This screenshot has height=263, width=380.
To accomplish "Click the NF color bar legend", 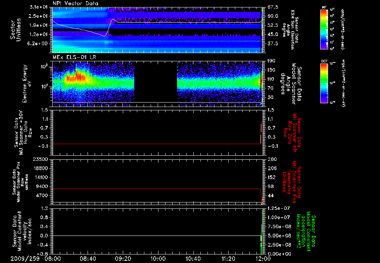I will (x=324, y=29).
